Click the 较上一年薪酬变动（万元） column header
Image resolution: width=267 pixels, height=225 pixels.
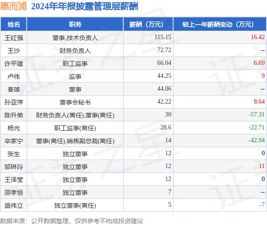pyautogui.click(x=220, y=24)
